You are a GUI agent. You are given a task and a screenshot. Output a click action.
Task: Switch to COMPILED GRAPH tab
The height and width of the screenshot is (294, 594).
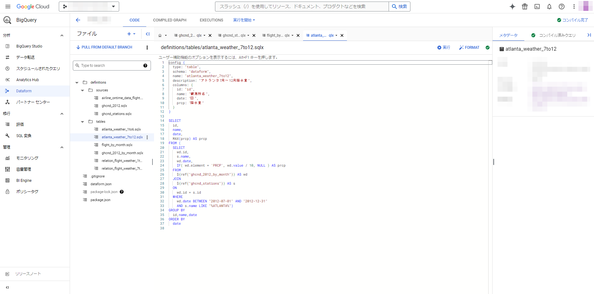tap(170, 20)
